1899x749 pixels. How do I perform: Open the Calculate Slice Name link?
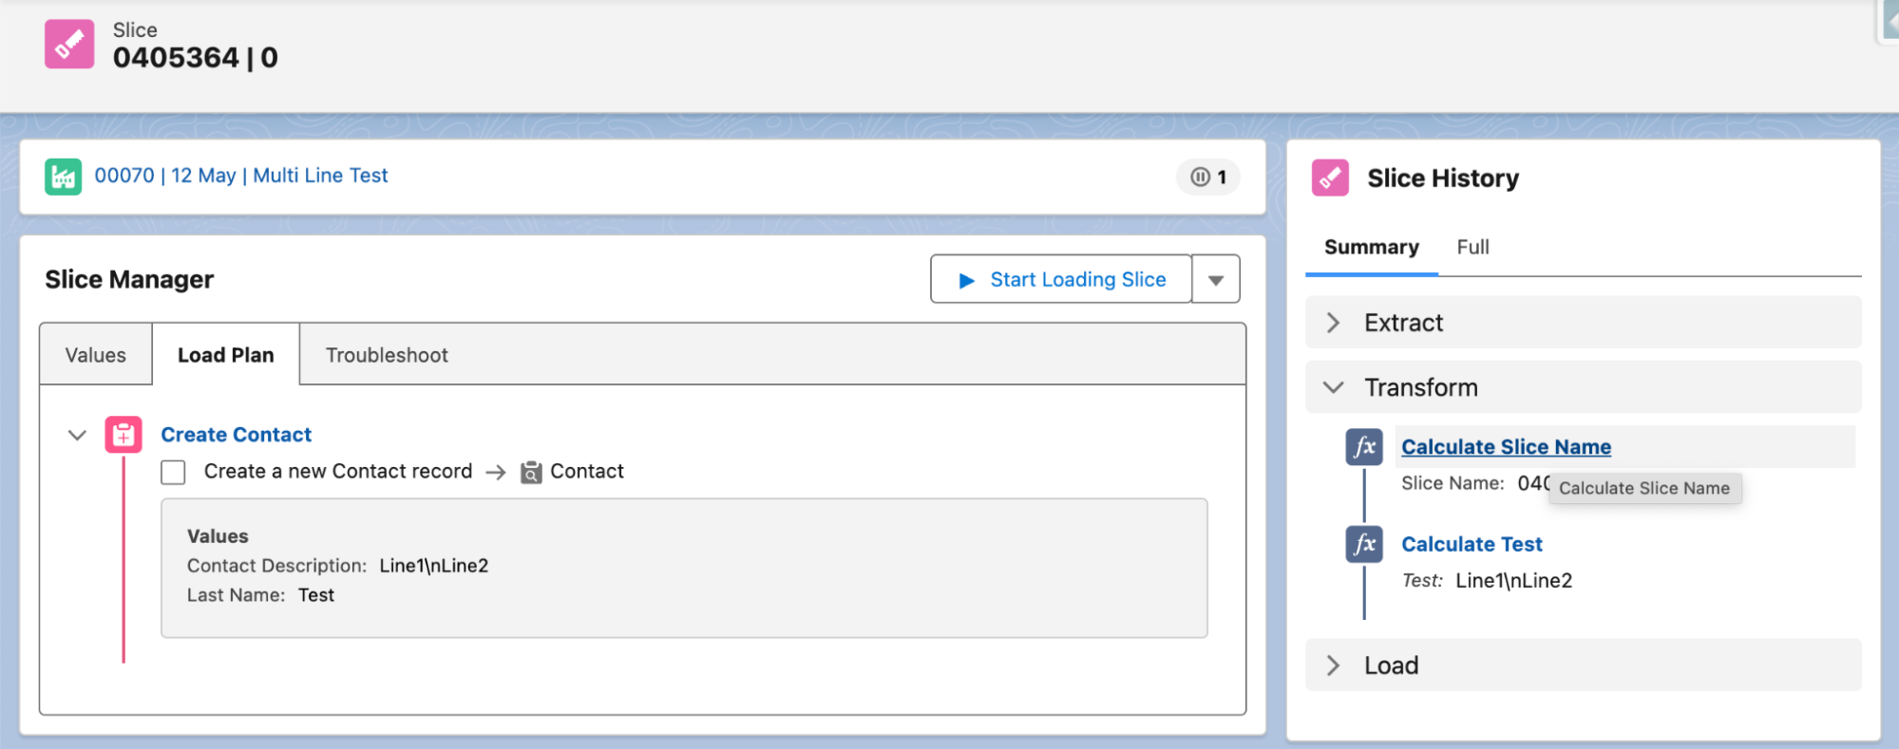[x=1505, y=446]
